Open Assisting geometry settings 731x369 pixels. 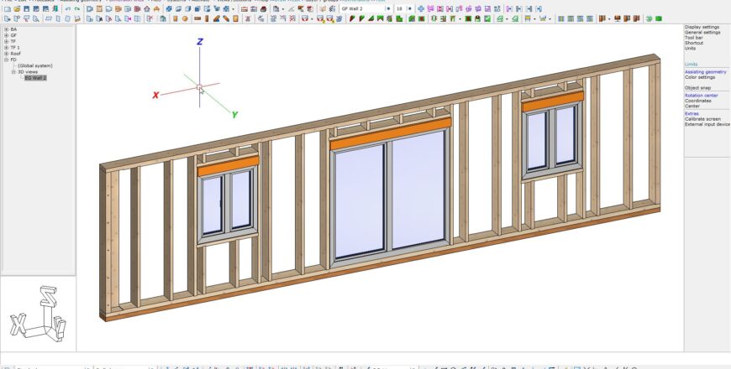[x=705, y=72]
